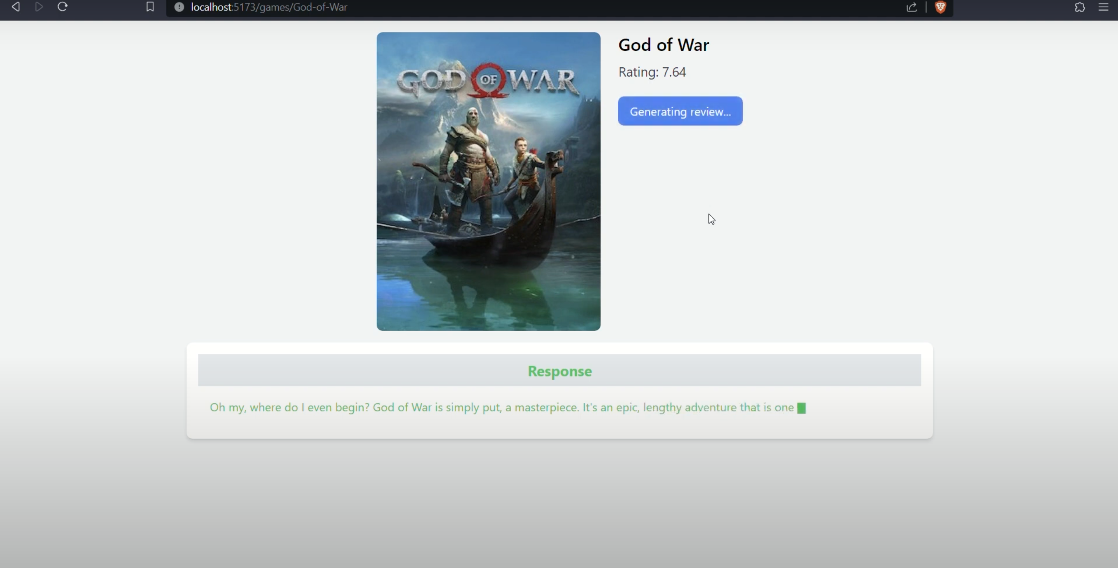Click the Rating: 7.64 text
Image resolution: width=1118 pixels, height=568 pixels.
(652, 72)
